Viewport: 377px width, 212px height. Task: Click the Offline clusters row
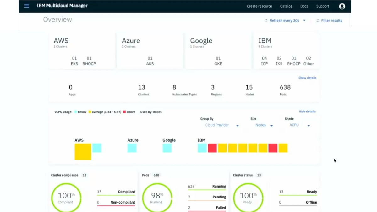pos(298,203)
